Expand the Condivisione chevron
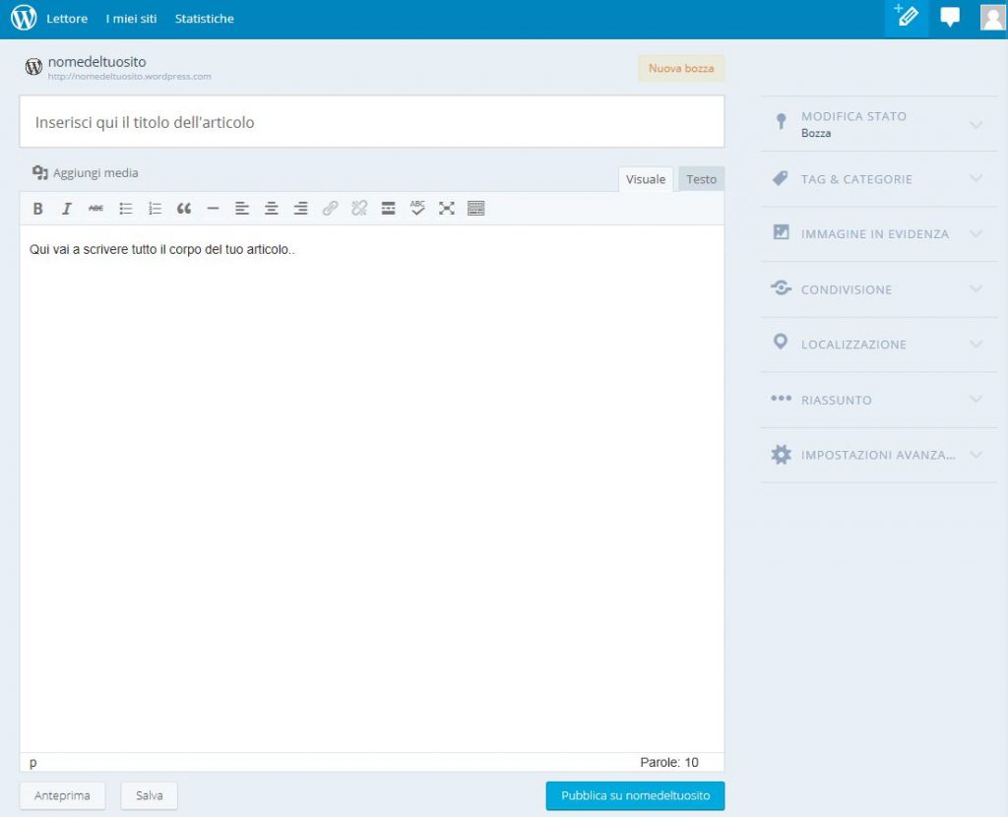The image size is (1008, 817). click(976, 288)
